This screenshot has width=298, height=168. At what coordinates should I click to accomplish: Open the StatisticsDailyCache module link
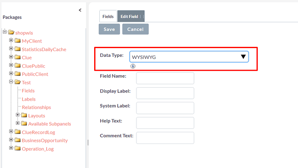pos(44,49)
